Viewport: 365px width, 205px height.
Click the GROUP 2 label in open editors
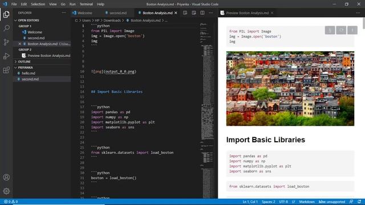point(25,50)
